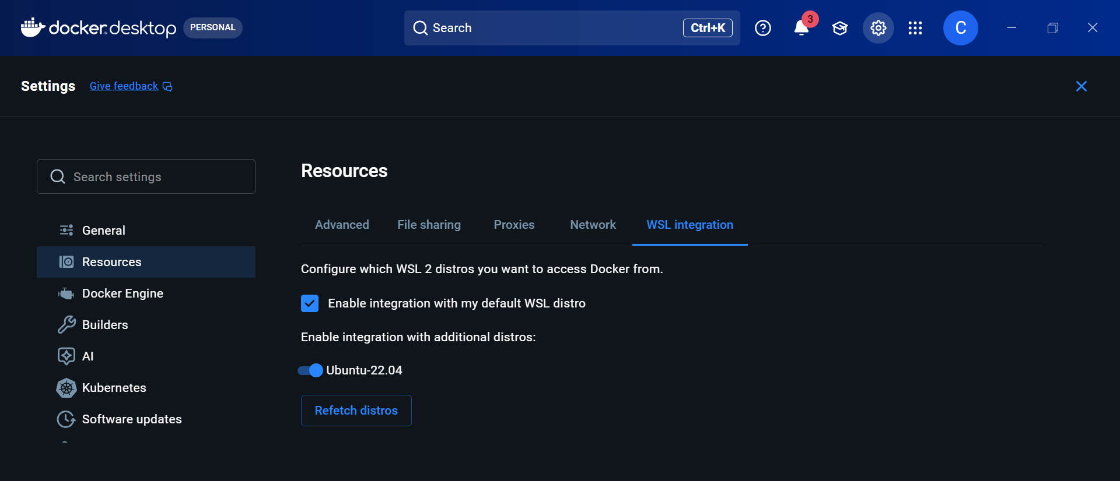Viewport: 1120px width, 481px height.
Task: Open the user account avatar
Action: point(960,28)
